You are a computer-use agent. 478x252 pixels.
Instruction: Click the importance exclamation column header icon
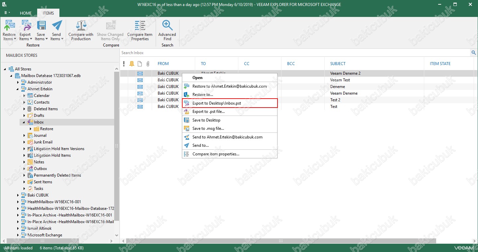click(124, 64)
